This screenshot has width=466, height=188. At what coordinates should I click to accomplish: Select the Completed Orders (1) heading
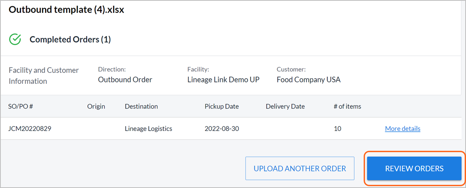70,40
